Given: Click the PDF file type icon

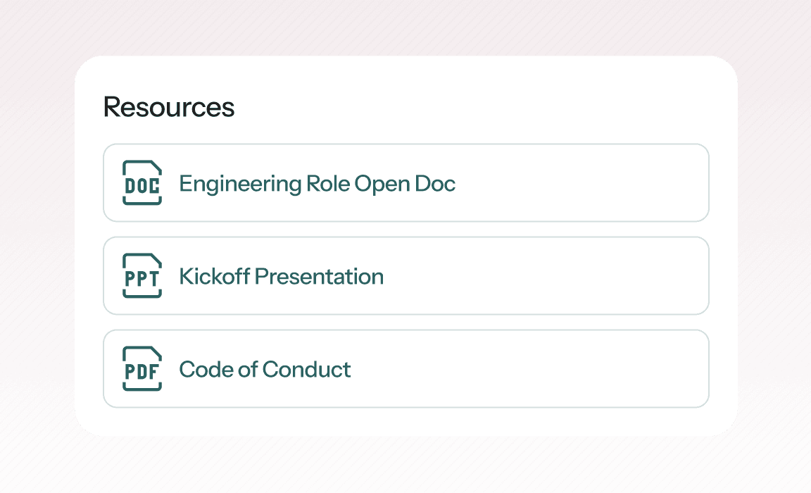Looking at the screenshot, I should coord(142,369).
